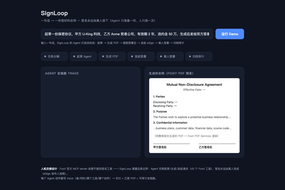Click the 运行 Demo button
The image size is (285, 190).
click(x=229, y=34)
